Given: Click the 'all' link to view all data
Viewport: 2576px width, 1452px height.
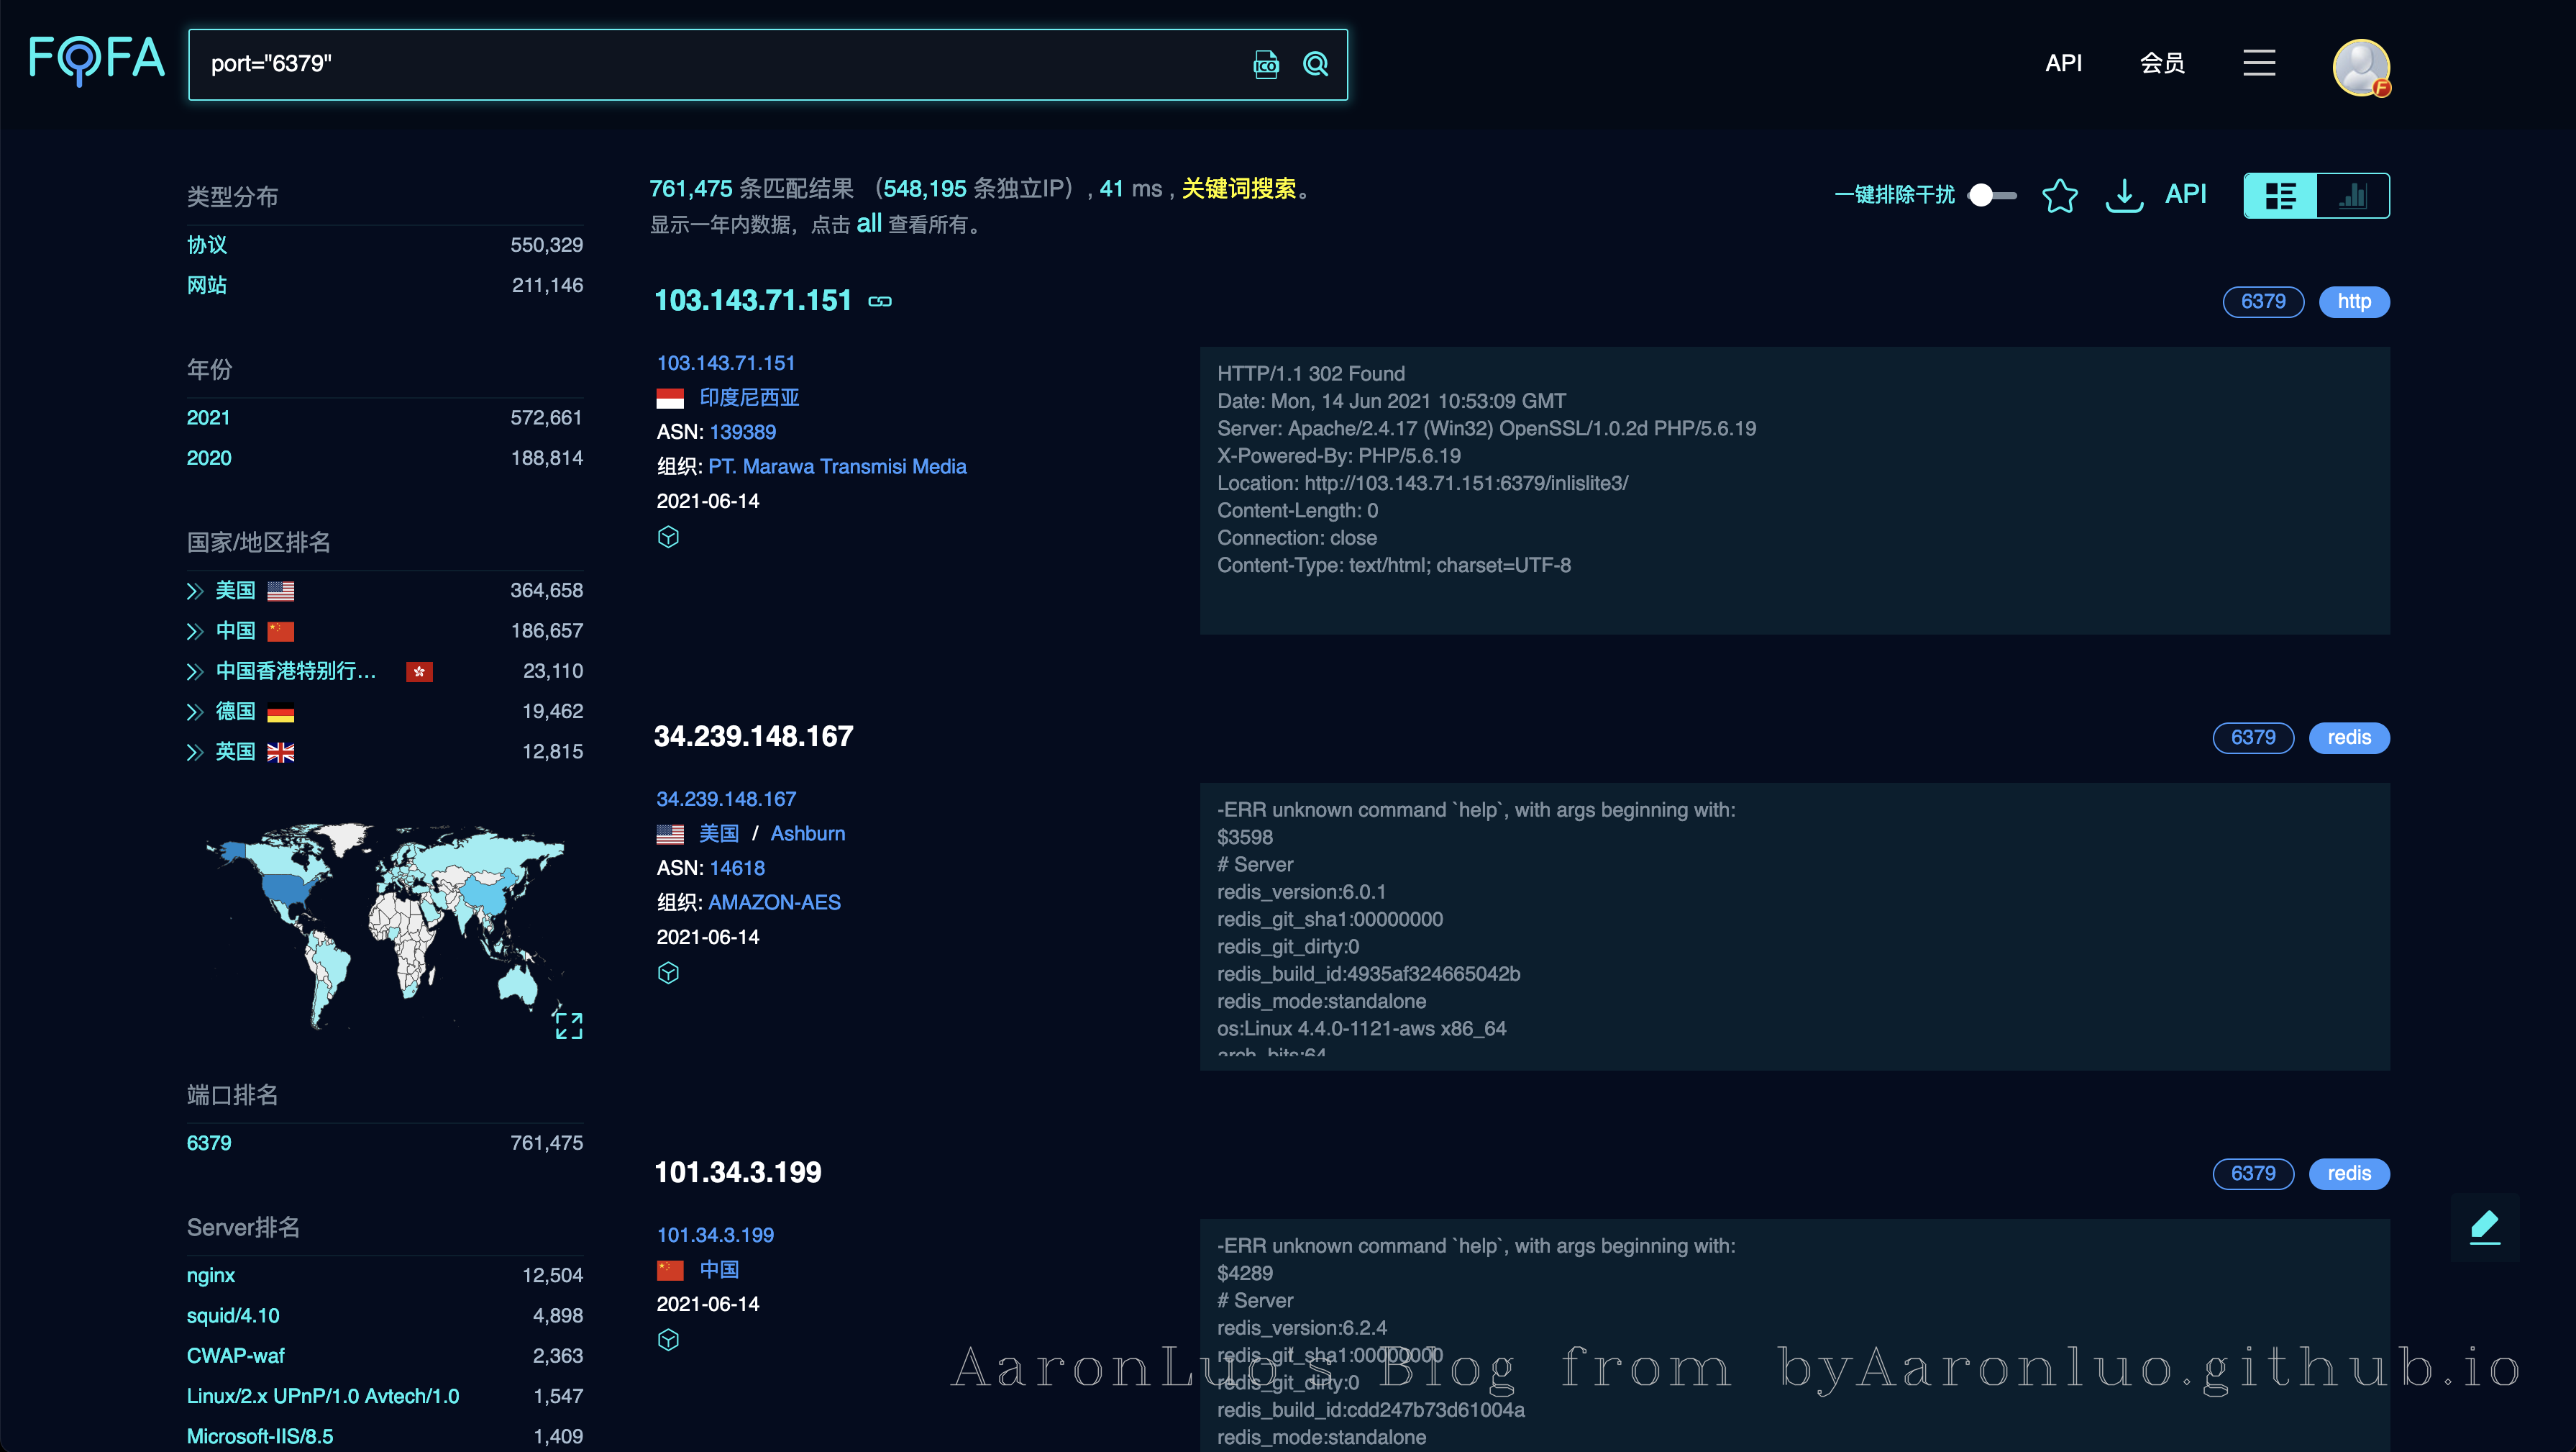Looking at the screenshot, I should (x=868, y=223).
